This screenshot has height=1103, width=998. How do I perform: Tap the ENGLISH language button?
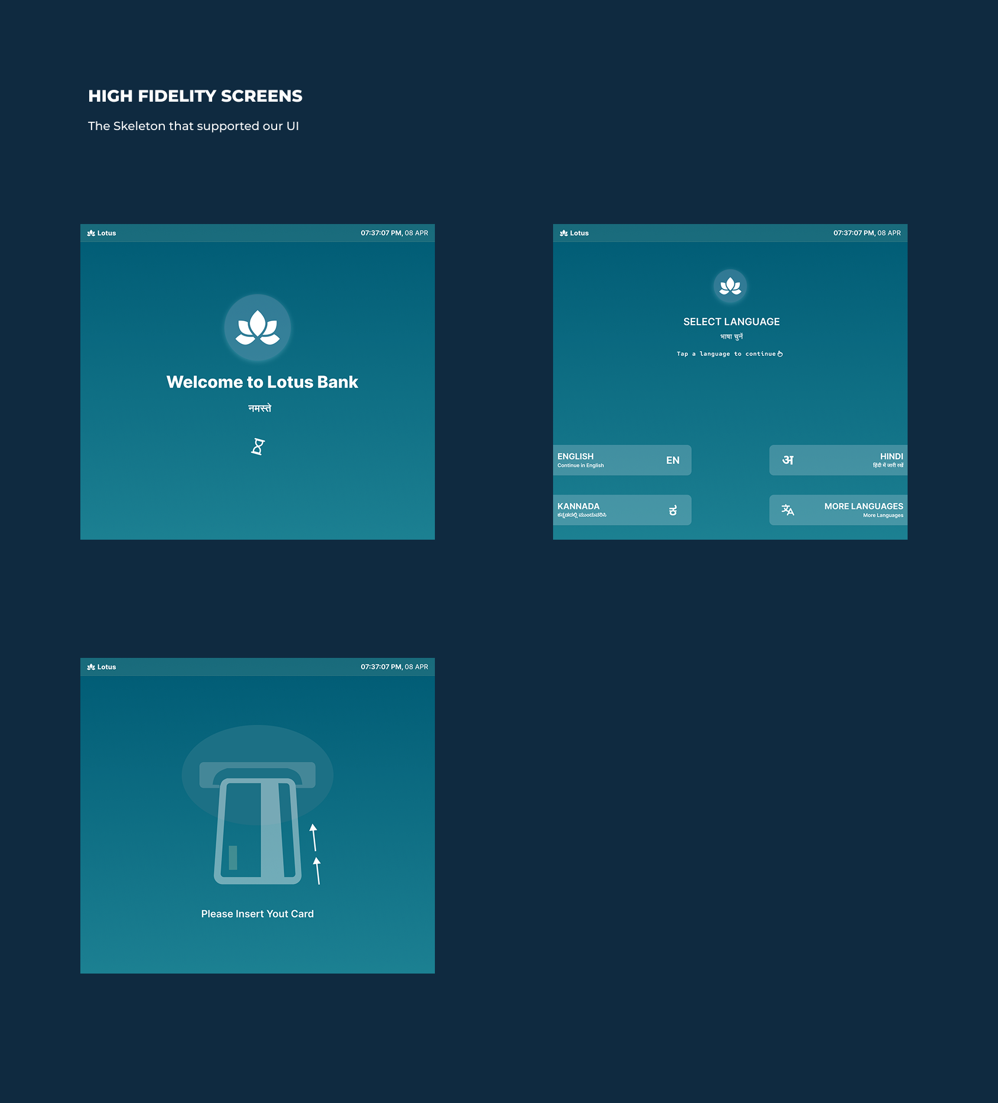[x=622, y=460]
